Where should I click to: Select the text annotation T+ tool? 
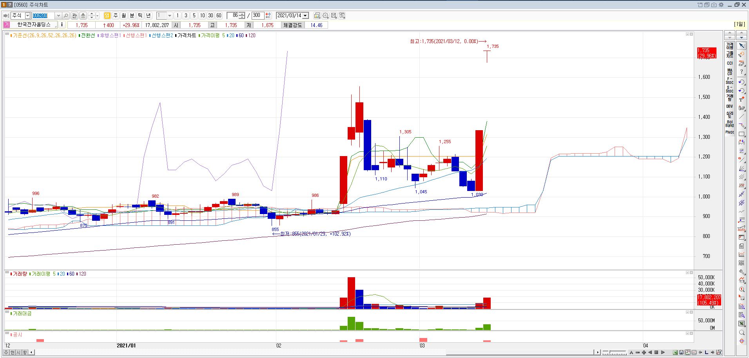click(x=742, y=99)
